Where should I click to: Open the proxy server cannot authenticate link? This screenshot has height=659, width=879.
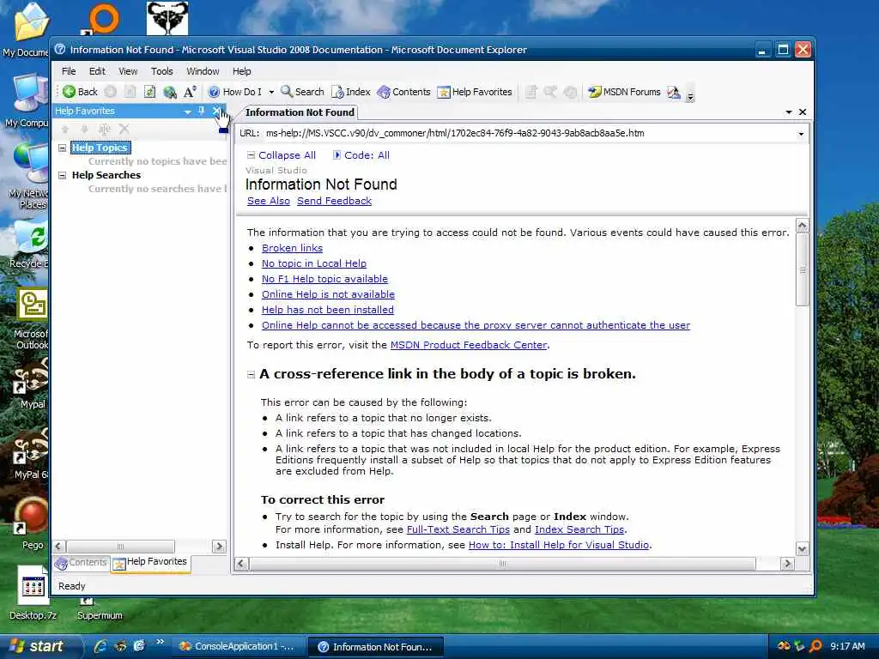(x=476, y=325)
